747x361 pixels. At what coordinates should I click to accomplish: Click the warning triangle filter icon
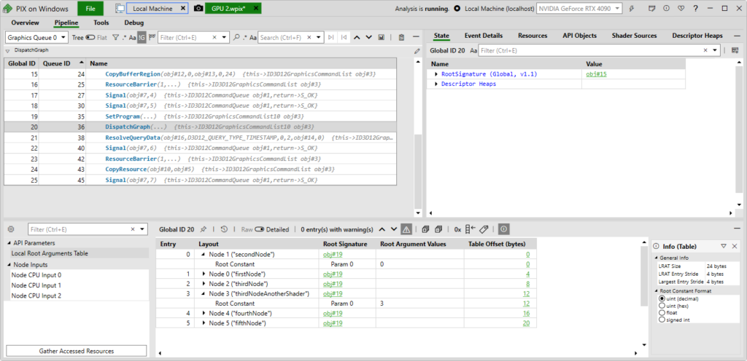(x=406, y=229)
